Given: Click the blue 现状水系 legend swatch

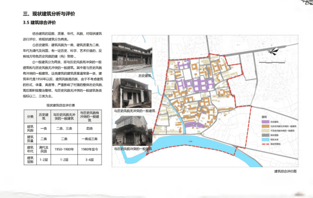Looking at the screenshot, I should 265,139.
